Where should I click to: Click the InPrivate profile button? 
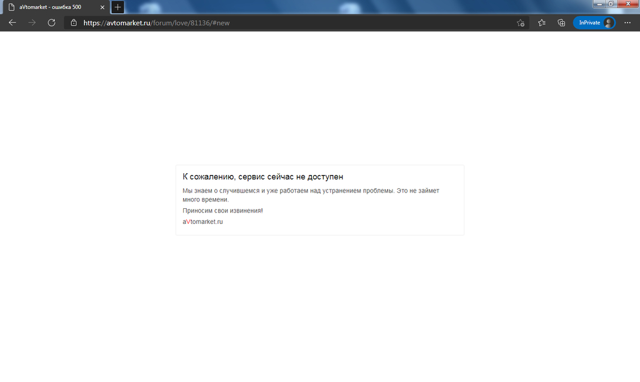594,23
